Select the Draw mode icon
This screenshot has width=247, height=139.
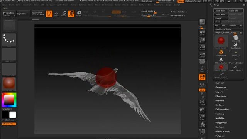tap(56, 14)
